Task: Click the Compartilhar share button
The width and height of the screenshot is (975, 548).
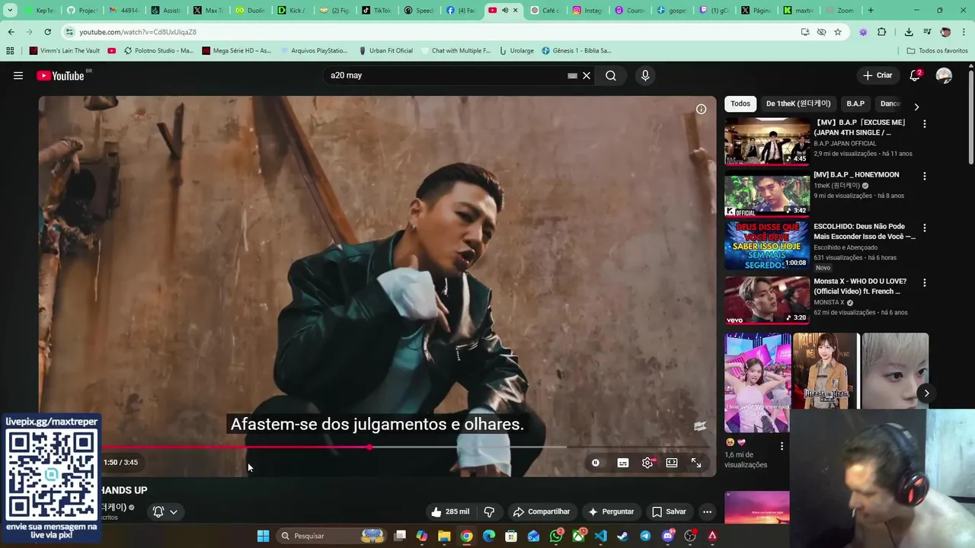Action: (x=542, y=511)
